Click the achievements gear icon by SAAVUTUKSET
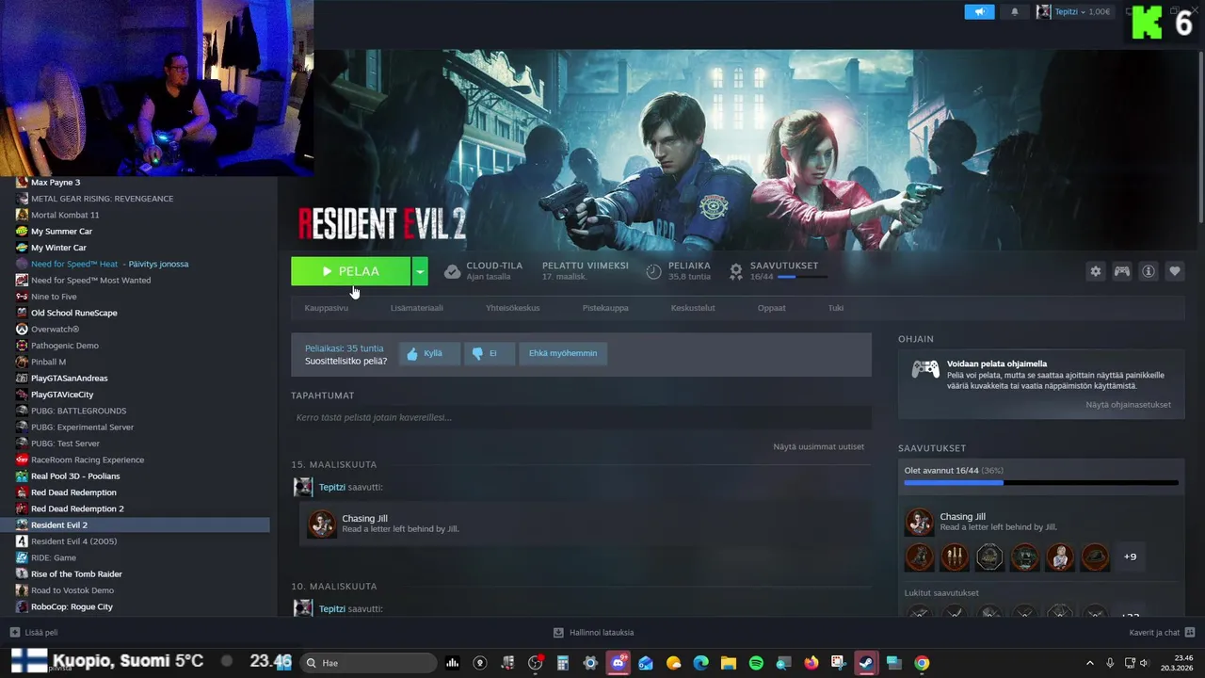The image size is (1205, 678). (x=736, y=271)
